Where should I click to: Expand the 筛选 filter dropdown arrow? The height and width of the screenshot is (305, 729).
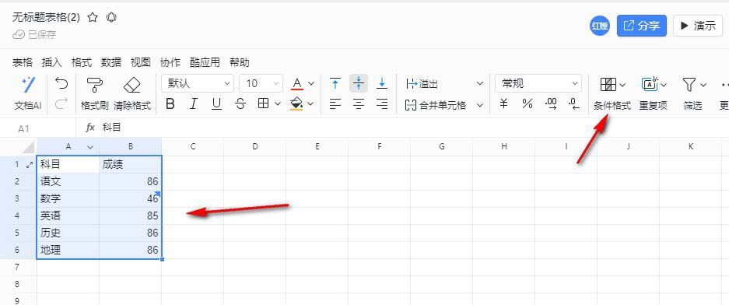[703, 85]
